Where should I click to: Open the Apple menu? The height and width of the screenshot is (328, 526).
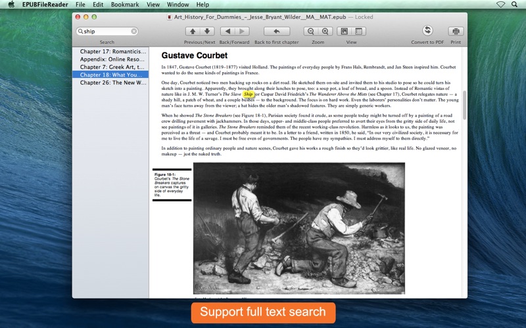11,5
